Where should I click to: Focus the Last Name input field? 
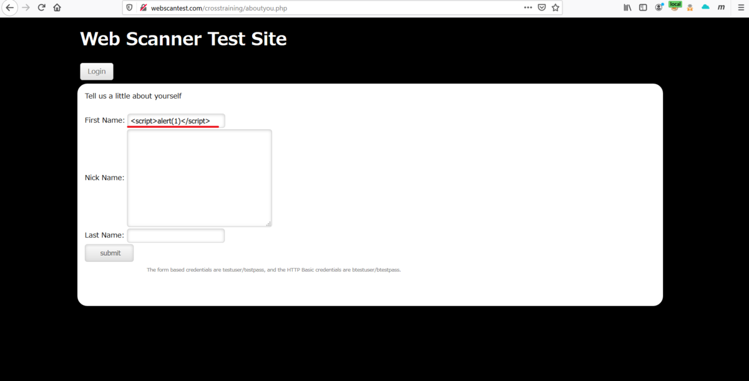point(176,235)
